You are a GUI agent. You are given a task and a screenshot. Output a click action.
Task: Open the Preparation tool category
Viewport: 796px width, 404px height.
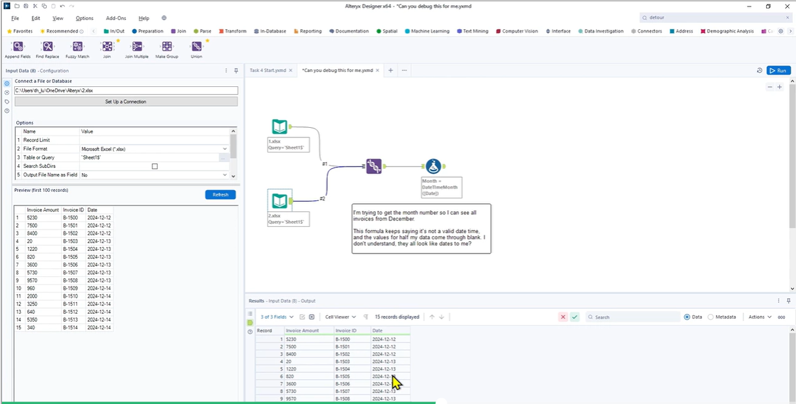point(147,31)
